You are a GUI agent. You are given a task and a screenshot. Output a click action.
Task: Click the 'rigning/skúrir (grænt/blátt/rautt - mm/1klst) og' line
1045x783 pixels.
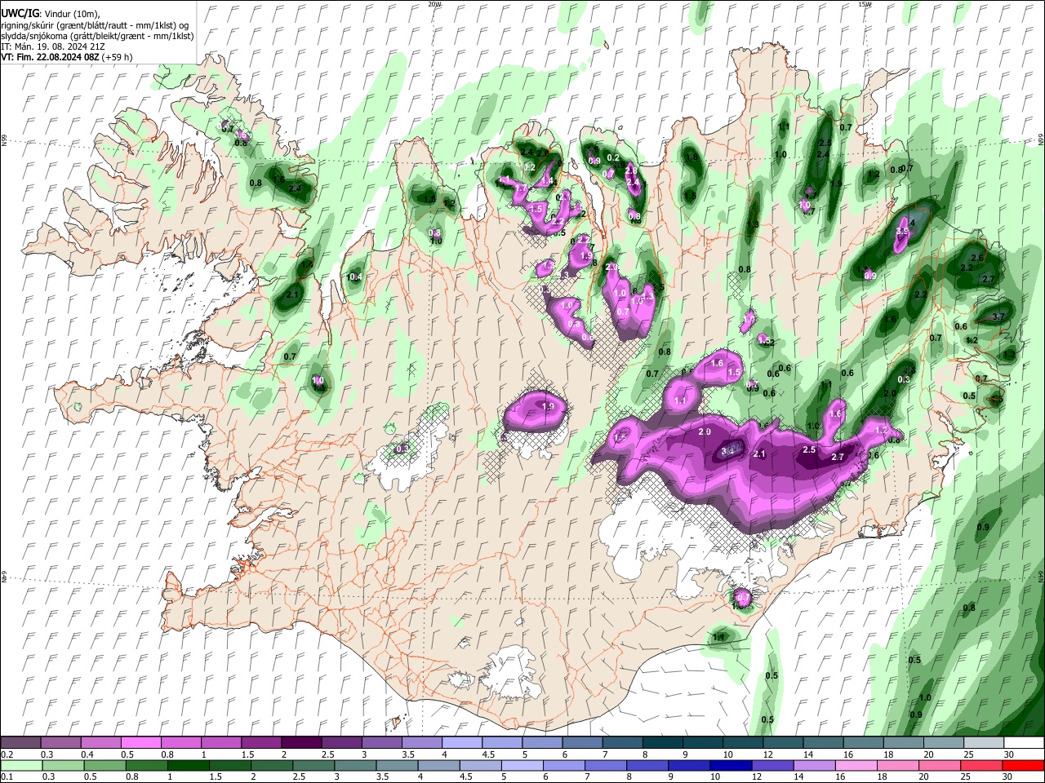95,25
